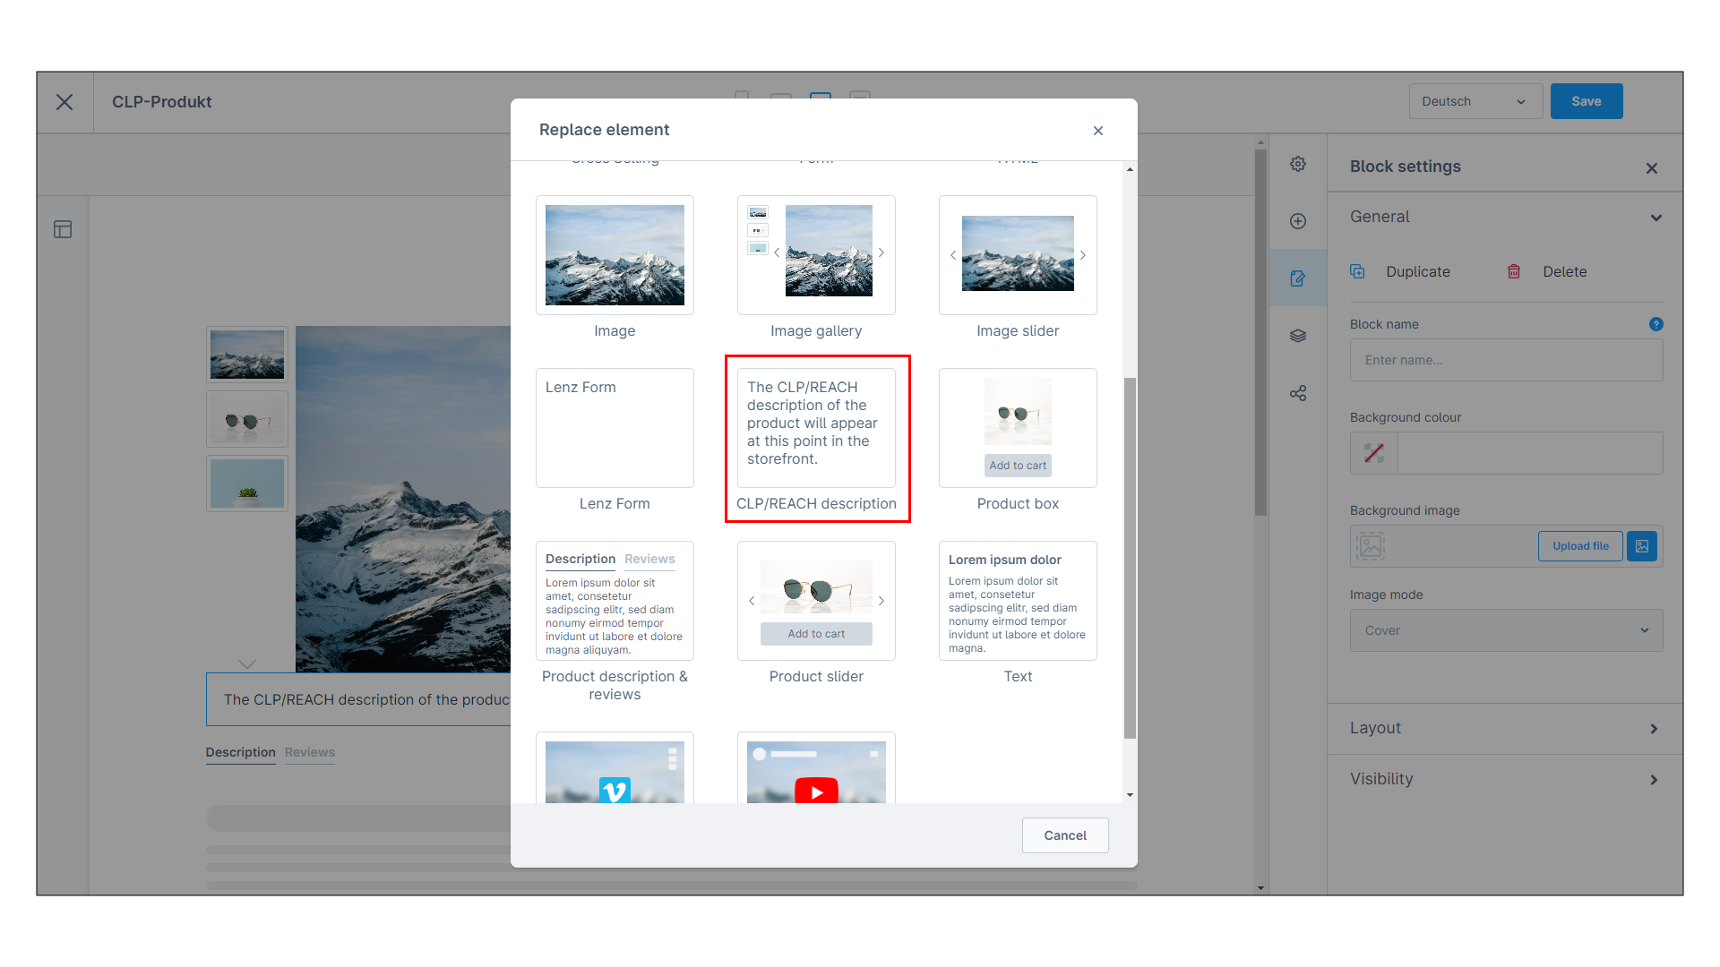Expand the Visibility section

pyautogui.click(x=1505, y=780)
